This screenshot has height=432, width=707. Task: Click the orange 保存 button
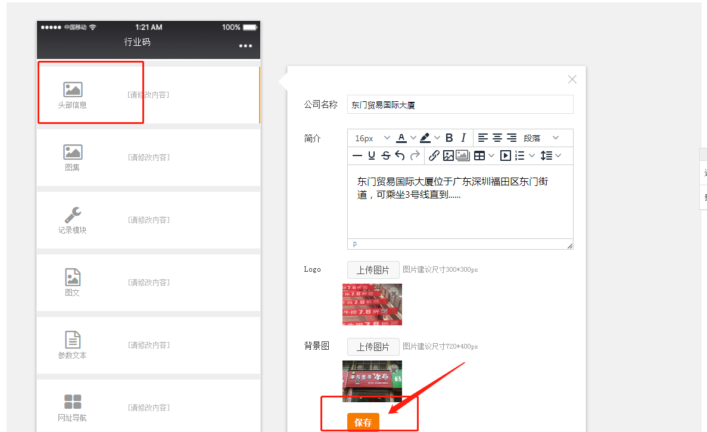[363, 422]
